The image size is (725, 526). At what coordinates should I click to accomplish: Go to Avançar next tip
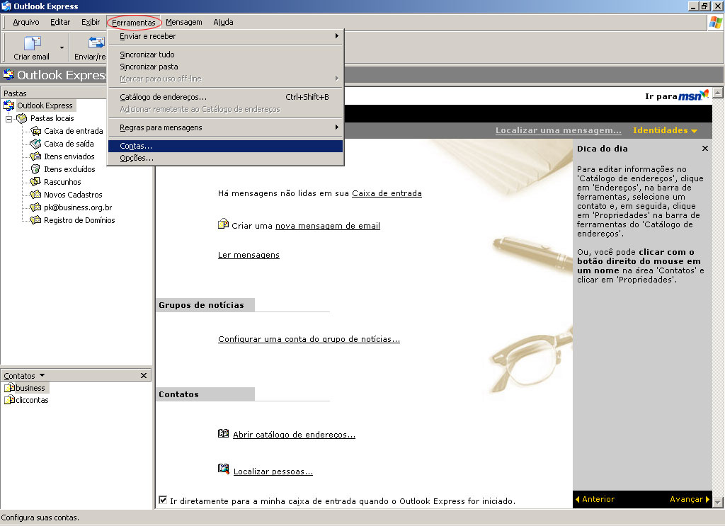(690, 499)
